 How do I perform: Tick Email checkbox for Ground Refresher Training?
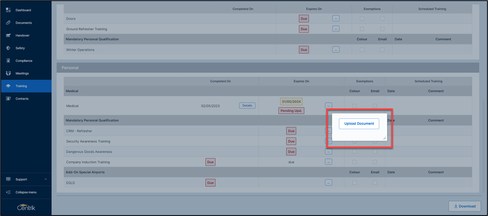point(382,29)
